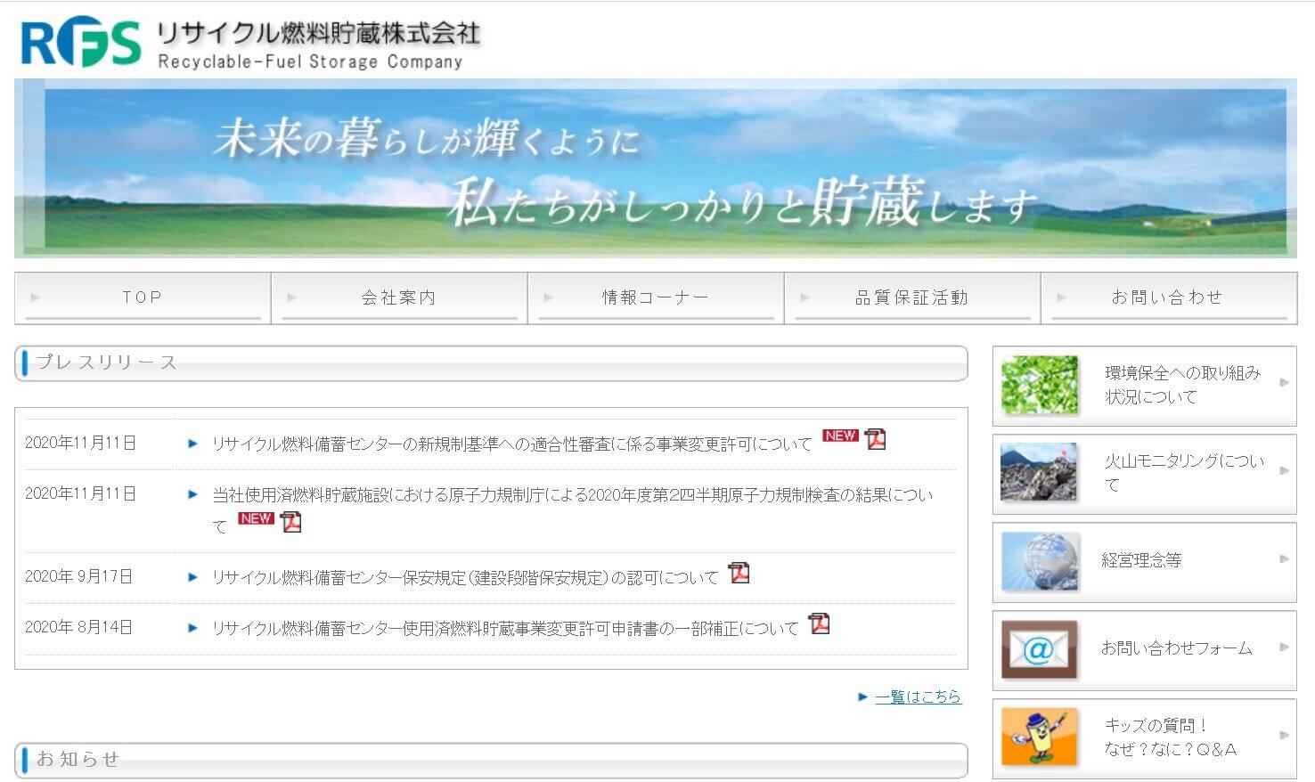Open the 事業変更許可申請書の一部補正 link
Viewport: 1315px width, 782px height.
tap(504, 629)
